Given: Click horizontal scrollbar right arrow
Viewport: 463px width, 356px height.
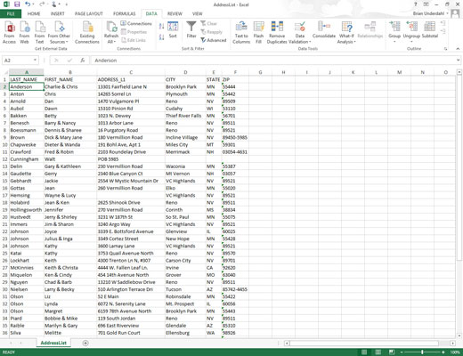Looking at the screenshot, I should coord(452,344).
